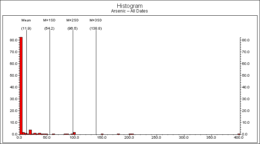260x144 pixels.
Task: Select the (96.5) value label
Action: [72, 28]
